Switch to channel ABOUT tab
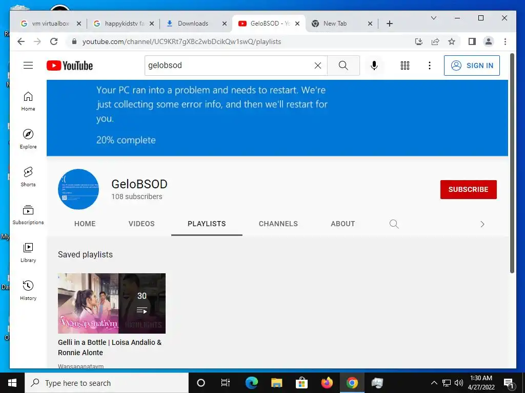 click(343, 224)
